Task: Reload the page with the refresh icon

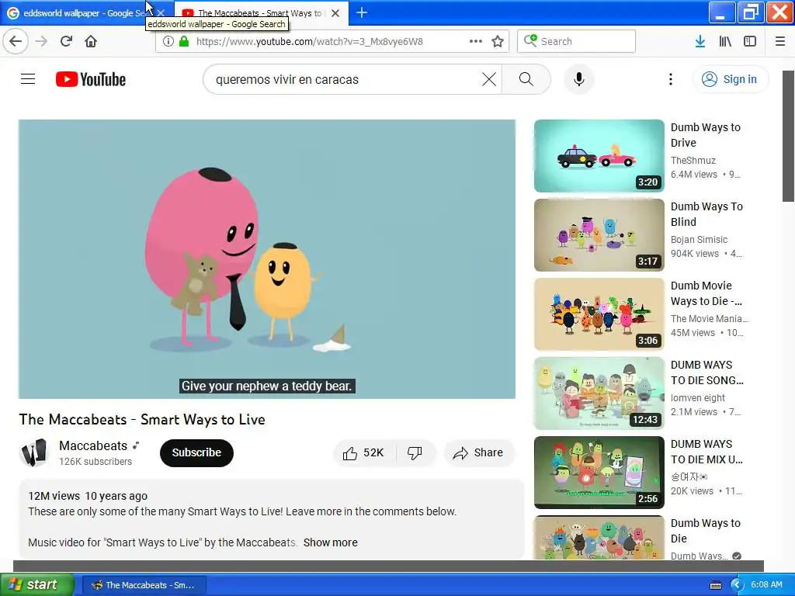Action: click(x=66, y=41)
